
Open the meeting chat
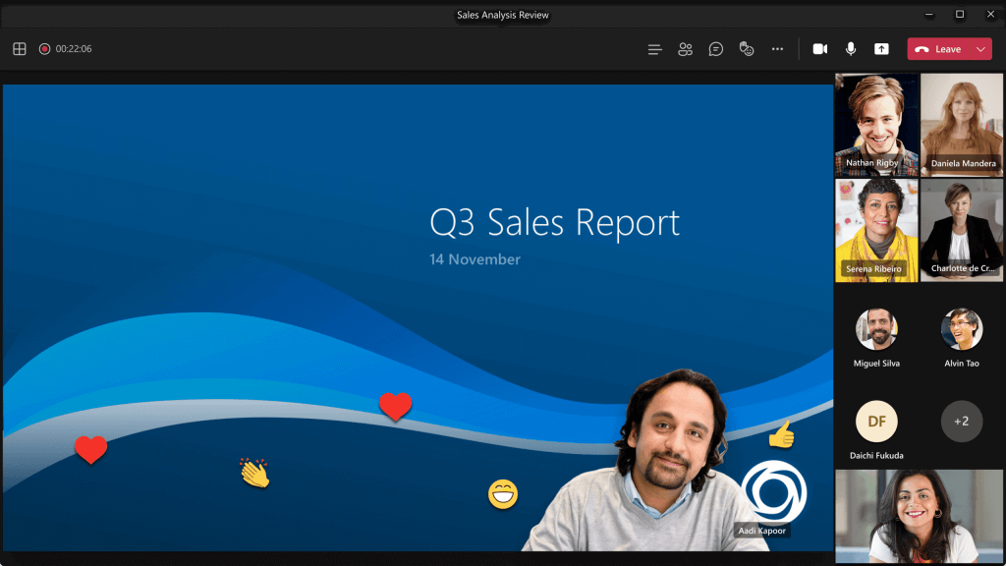(716, 49)
